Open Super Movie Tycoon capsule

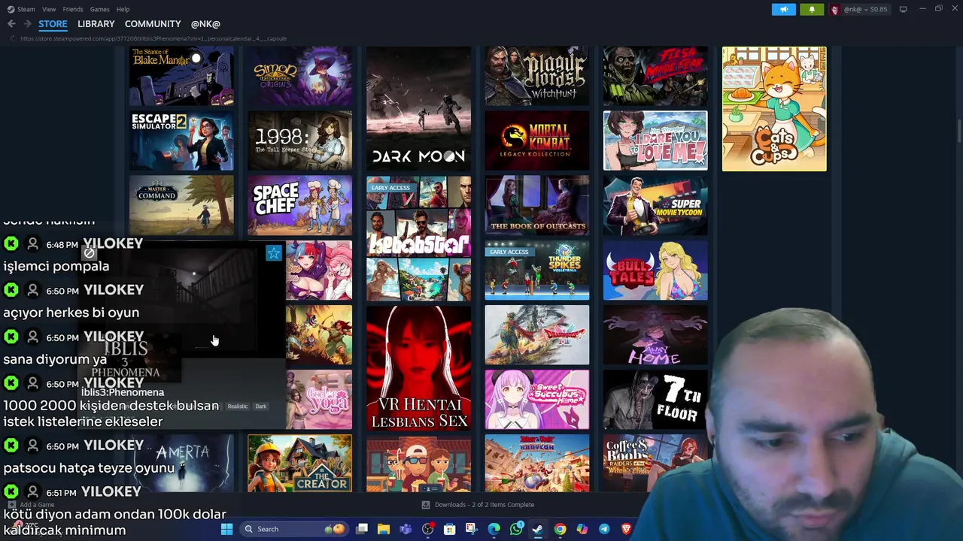(655, 205)
